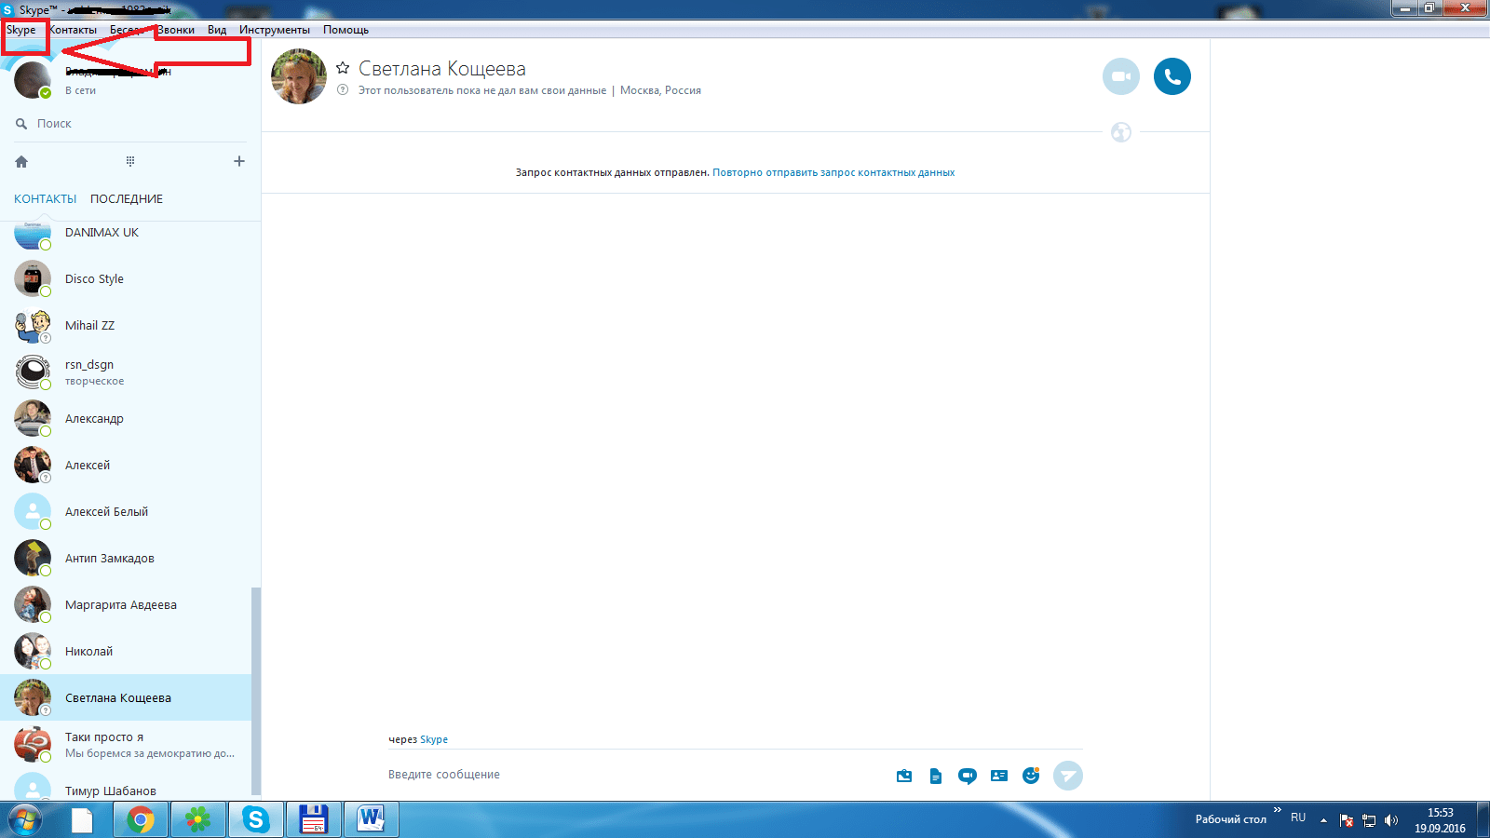Go to the Skype home screen icon

tap(21, 161)
